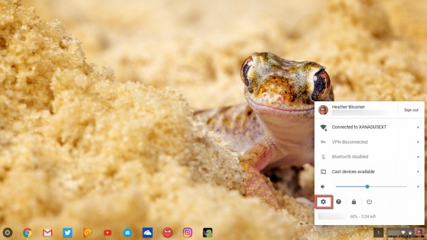Expand the Cast devices arrow
The height and width of the screenshot is (240, 427).
[418, 172]
